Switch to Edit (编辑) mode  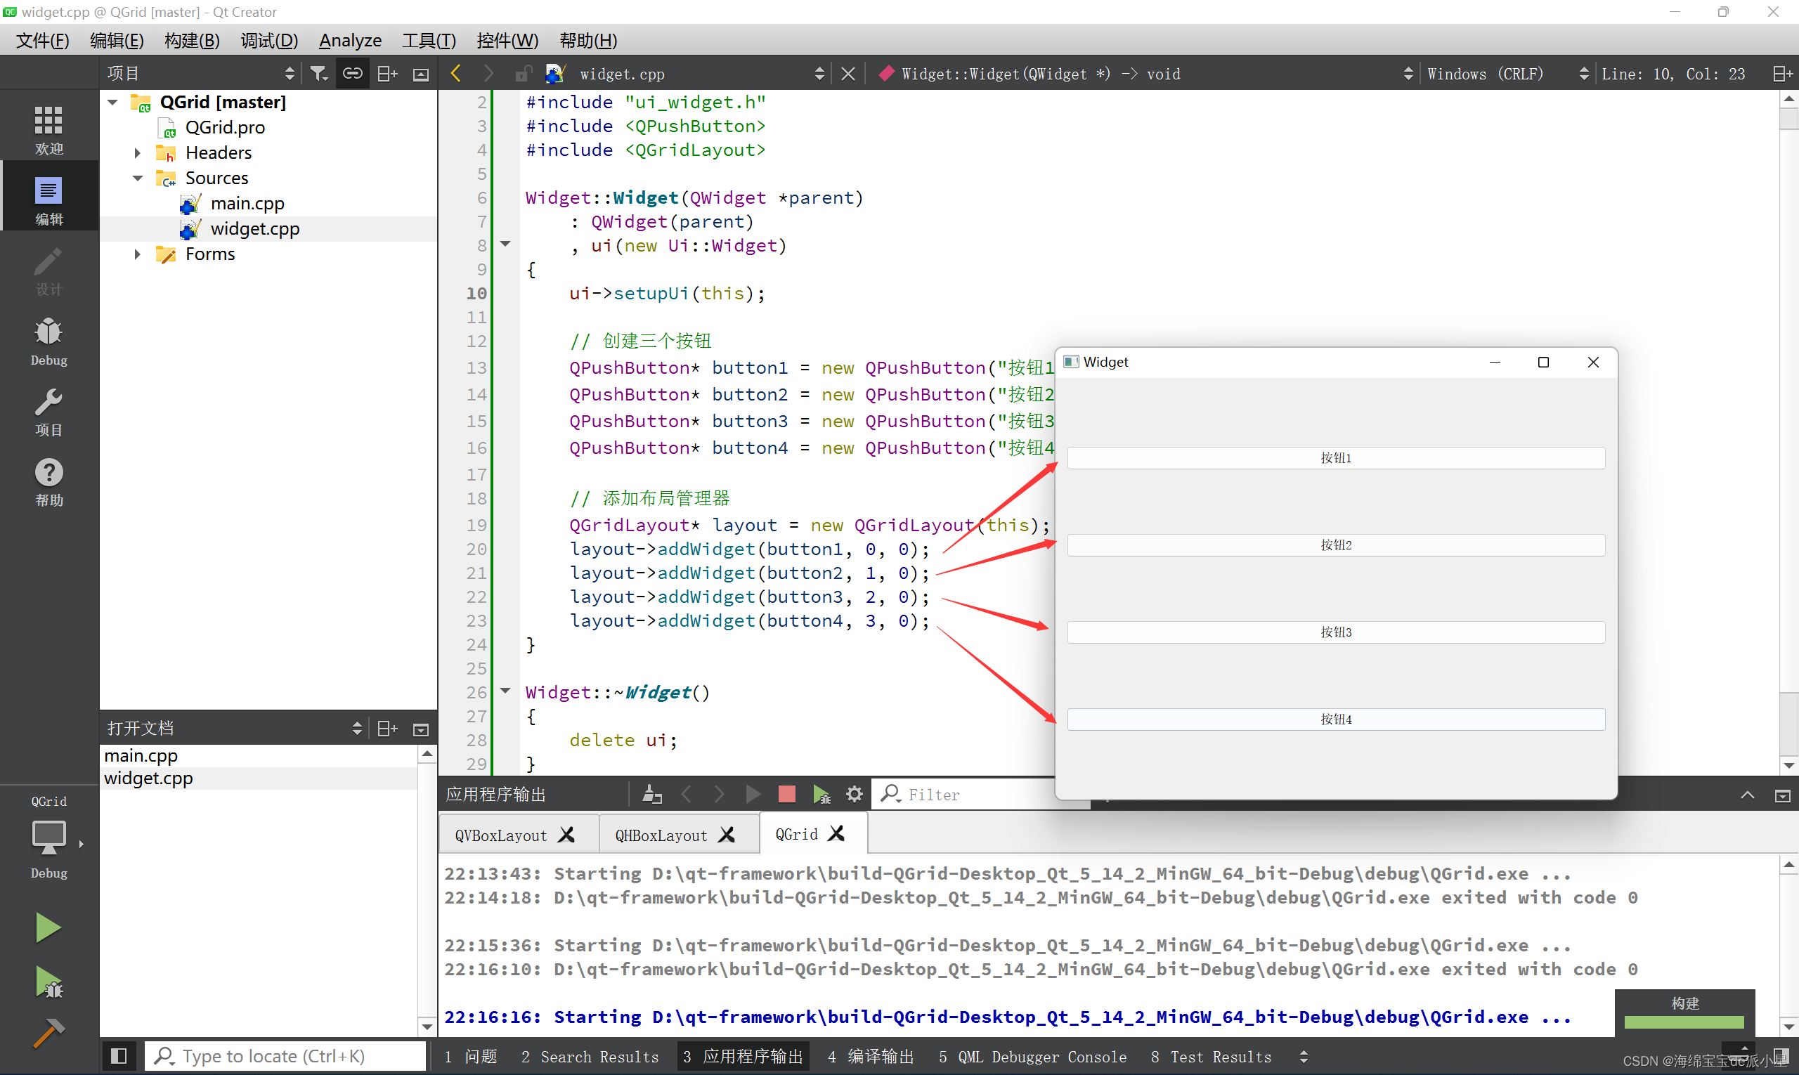(48, 200)
